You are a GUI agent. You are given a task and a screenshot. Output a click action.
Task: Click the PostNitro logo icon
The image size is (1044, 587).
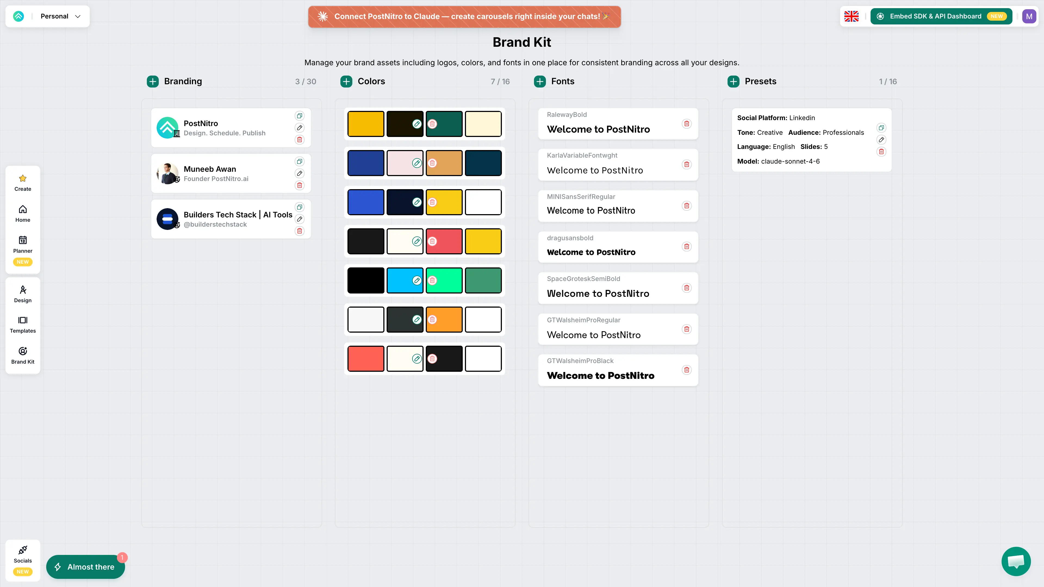click(x=19, y=16)
